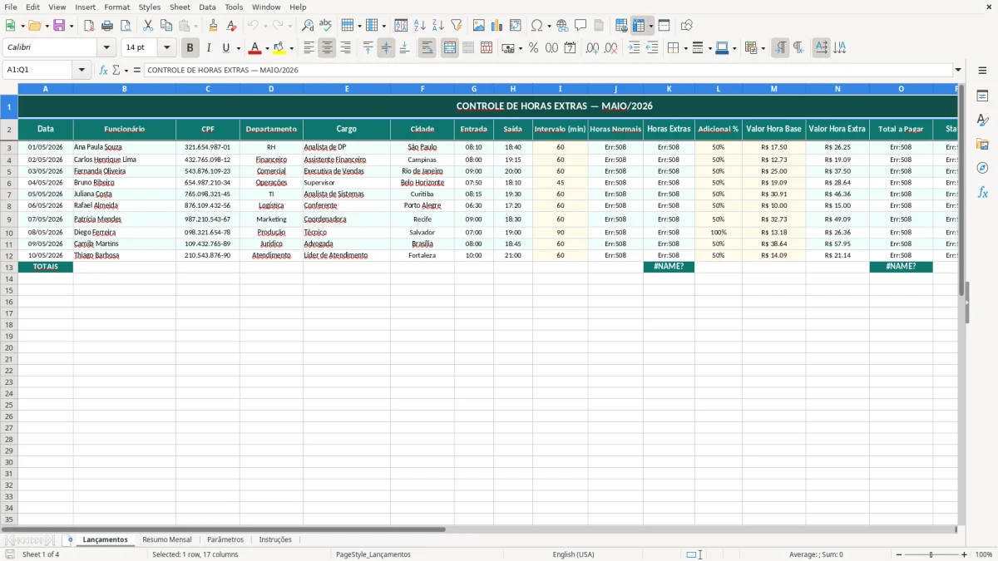Click the Print icon
The image size is (998, 561).
[107, 26]
